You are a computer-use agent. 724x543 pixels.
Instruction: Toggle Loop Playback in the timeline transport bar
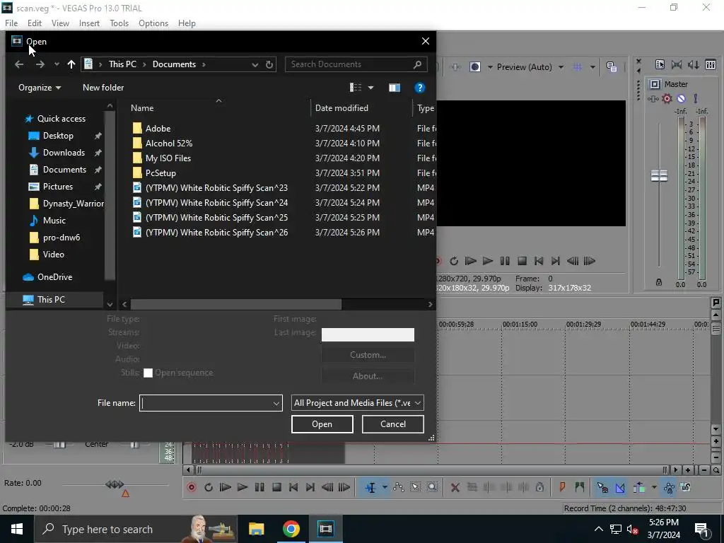pos(209,487)
